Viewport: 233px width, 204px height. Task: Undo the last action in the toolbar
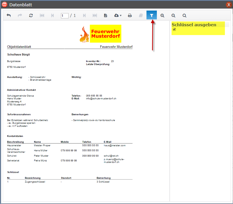(x=9, y=15)
